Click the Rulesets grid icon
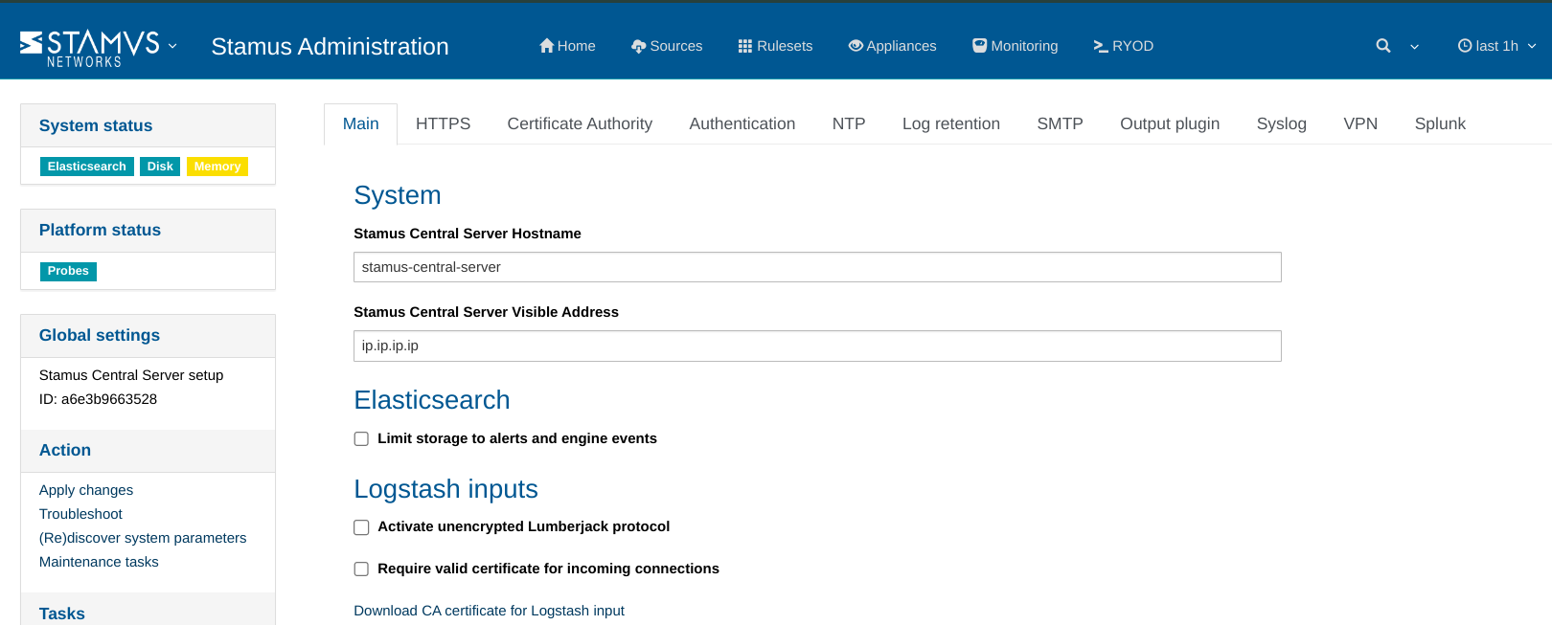This screenshot has width=1552, height=625. 745,46
